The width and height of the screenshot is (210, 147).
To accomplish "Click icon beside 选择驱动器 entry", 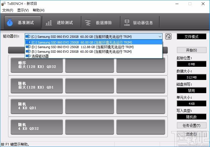I will (28, 56).
